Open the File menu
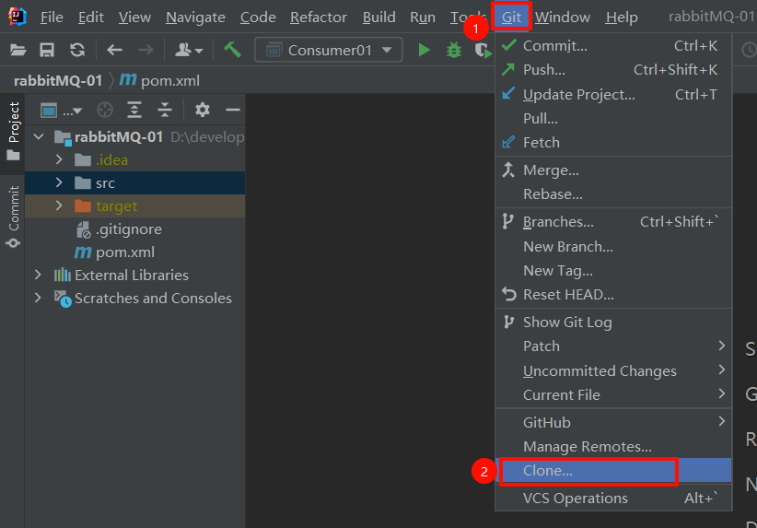The width and height of the screenshot is (757, 528). click(52, 18)
